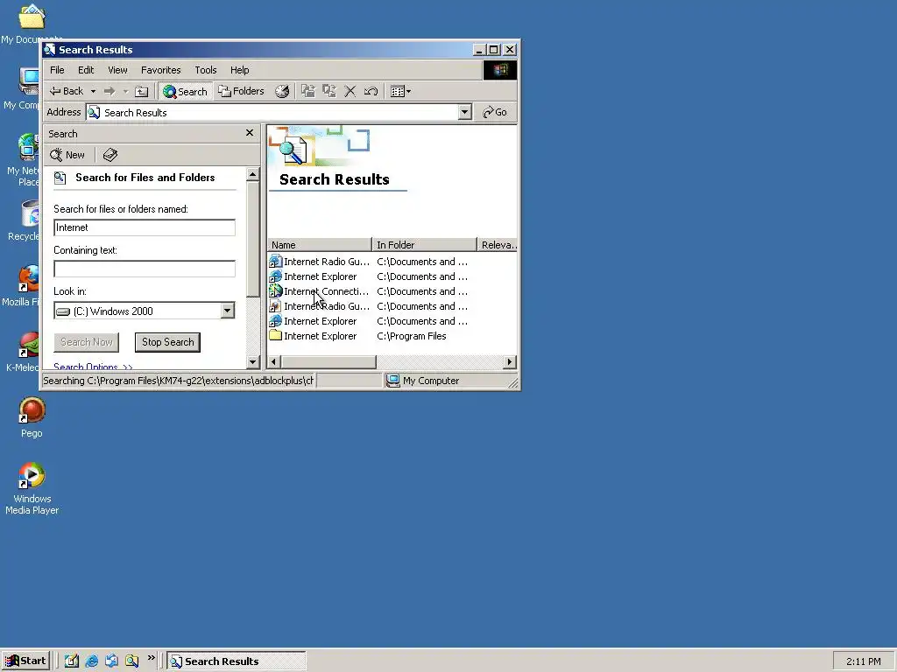Image resolution: width=897 pixels, height=672 pixels.
Task: Open the Edit menu
Action: tap(86, 70)
